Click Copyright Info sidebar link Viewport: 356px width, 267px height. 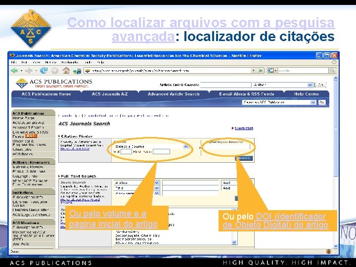point(25,176)
